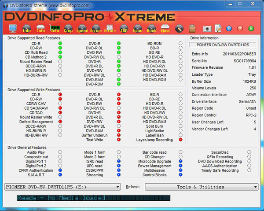Open the red question mark help icon
Viewport: 264px width, 211px height.
(x=240, y=29)
